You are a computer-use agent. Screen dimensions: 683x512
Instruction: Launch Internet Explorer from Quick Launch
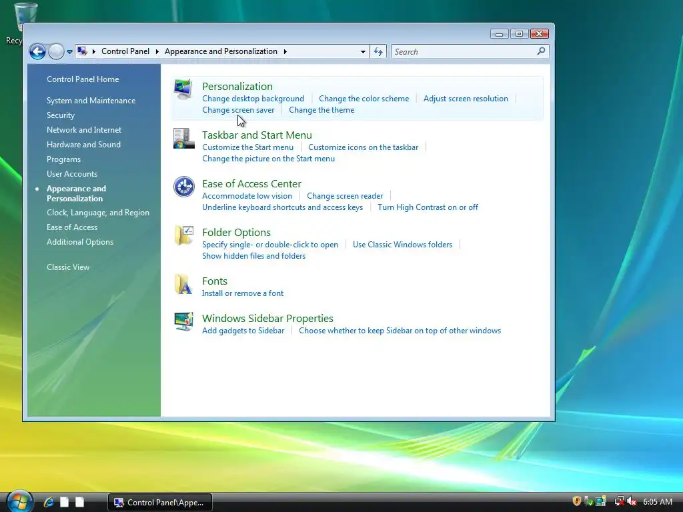[49, 502]
